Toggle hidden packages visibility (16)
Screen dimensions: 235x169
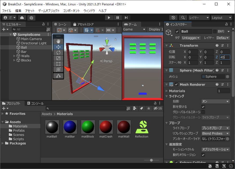point(158,108)
